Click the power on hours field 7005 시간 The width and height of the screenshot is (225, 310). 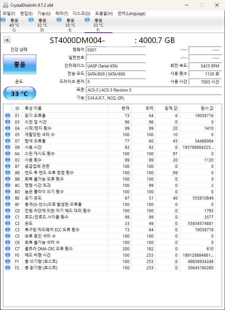tap(205, 82)
